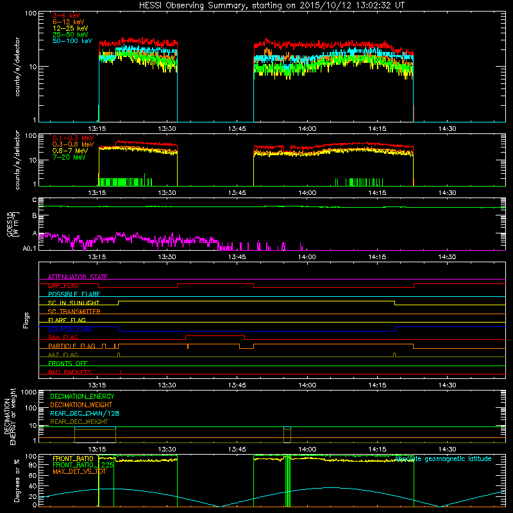Click the 14:15 tick under the decimation panel
513x513 pixels.
(377, 450)
